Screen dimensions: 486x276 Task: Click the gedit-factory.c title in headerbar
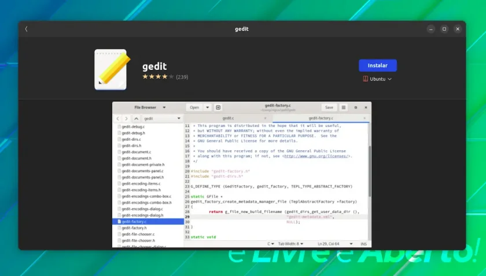coord(278,106)
